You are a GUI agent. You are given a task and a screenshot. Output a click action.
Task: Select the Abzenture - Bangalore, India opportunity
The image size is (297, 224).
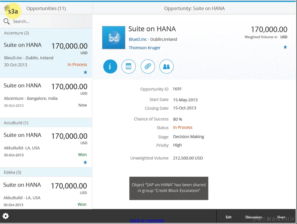point(46,98)
